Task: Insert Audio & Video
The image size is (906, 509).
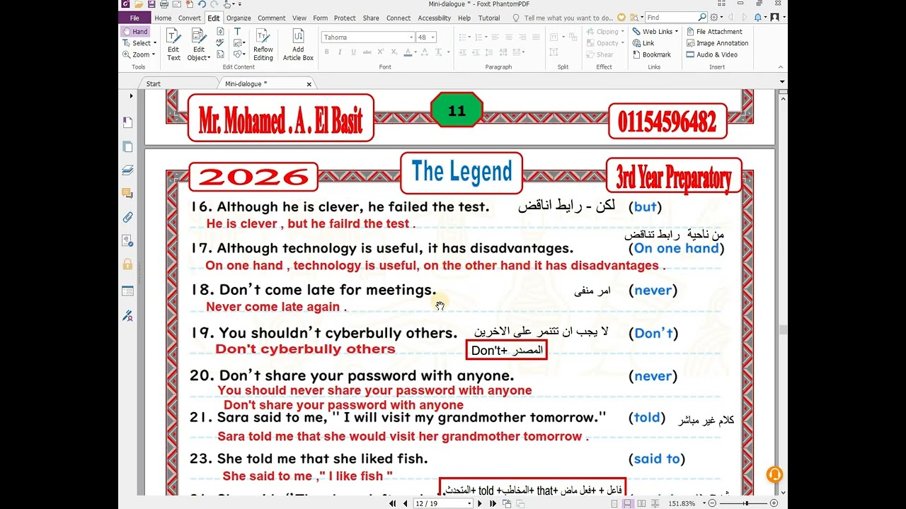Action: tap(711, 54)
